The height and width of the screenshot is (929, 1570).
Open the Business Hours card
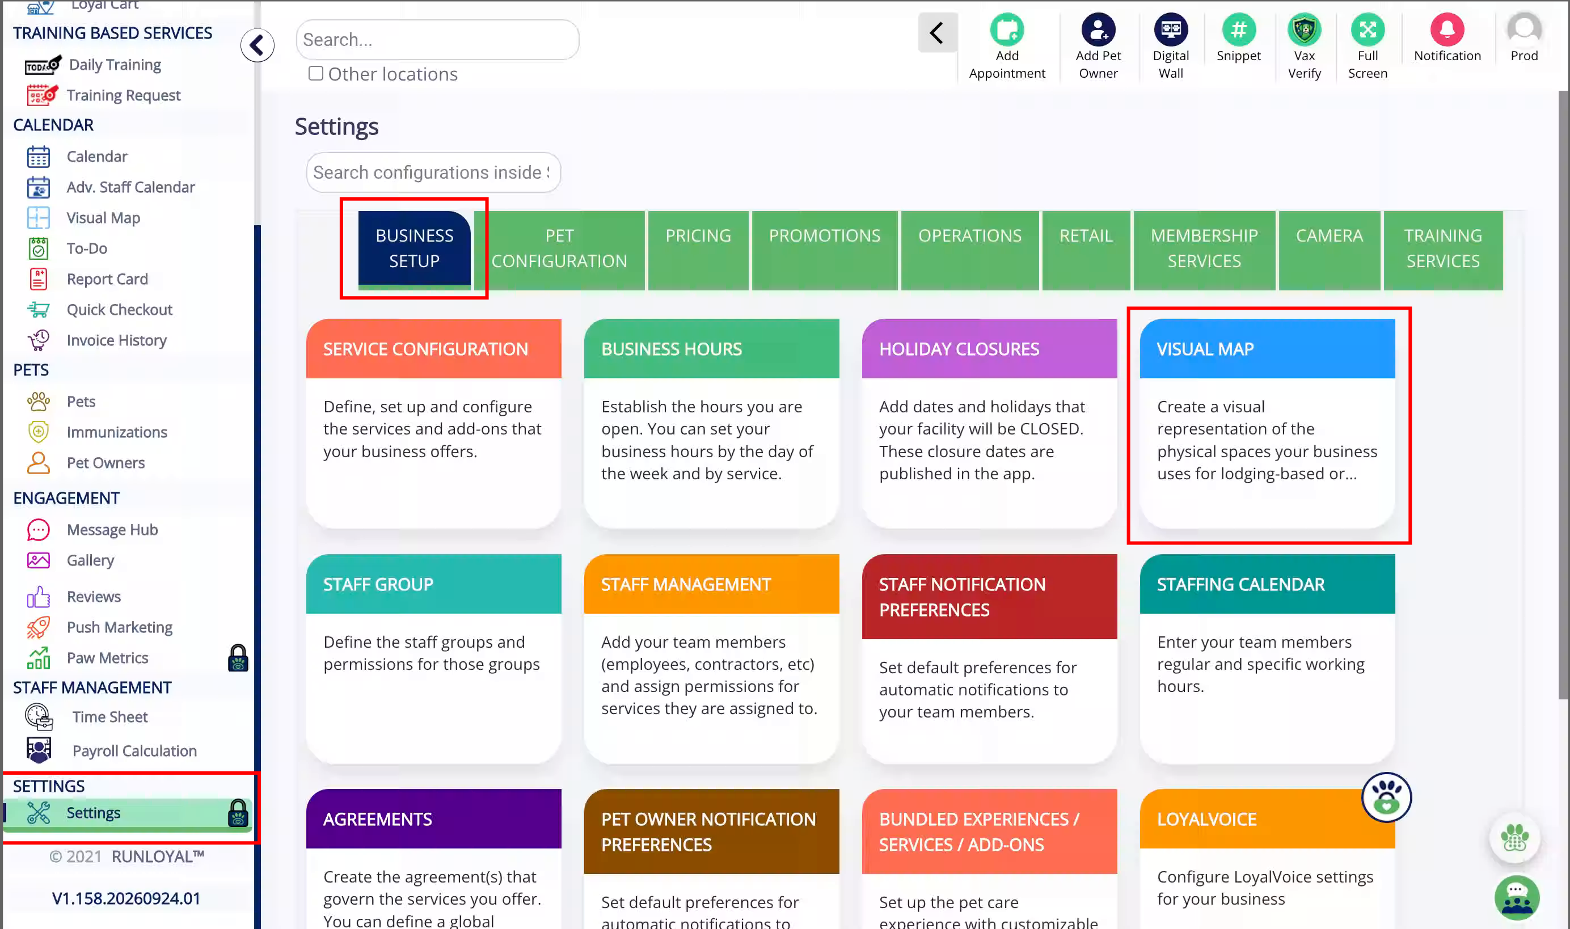(x=711, y=424)
